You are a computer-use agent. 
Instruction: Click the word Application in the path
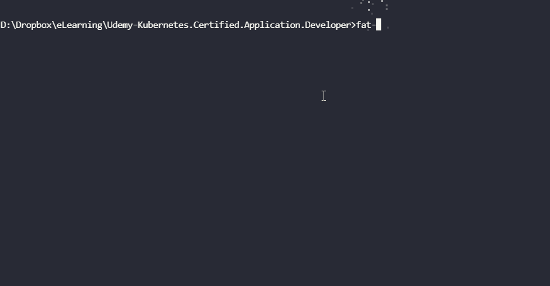pos(272,25)
